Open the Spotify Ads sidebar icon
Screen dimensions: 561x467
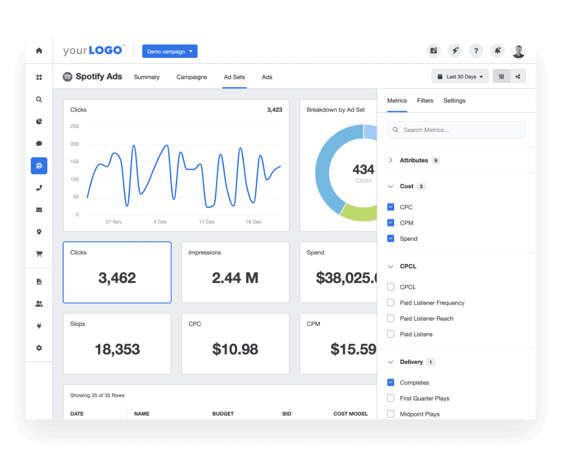(x=39, y=165)
